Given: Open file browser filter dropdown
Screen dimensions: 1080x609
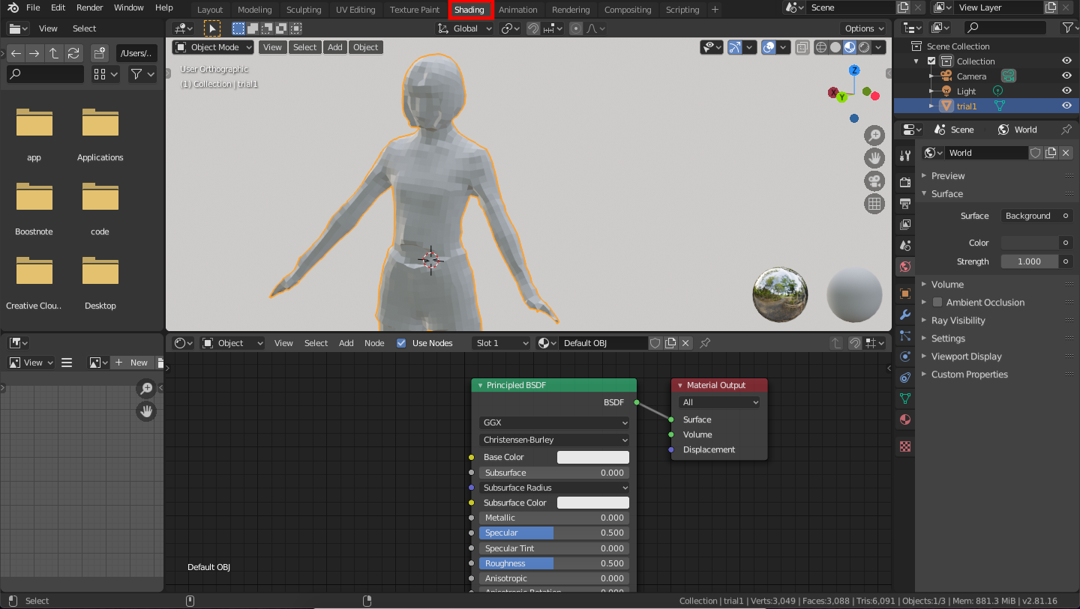Looking at the screenshot, I should click(x=142, y=74).
